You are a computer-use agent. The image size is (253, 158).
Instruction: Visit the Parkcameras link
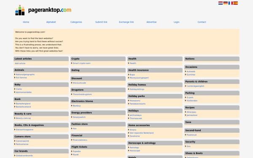coord(22,144)
